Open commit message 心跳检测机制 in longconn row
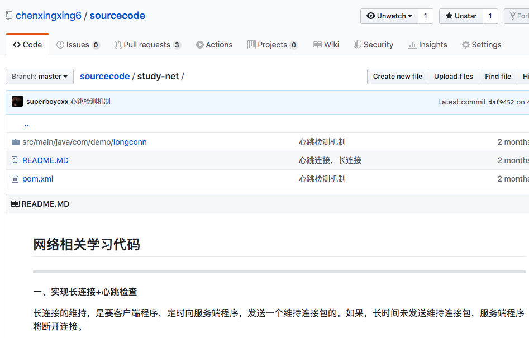 click(x=322, y=142)
